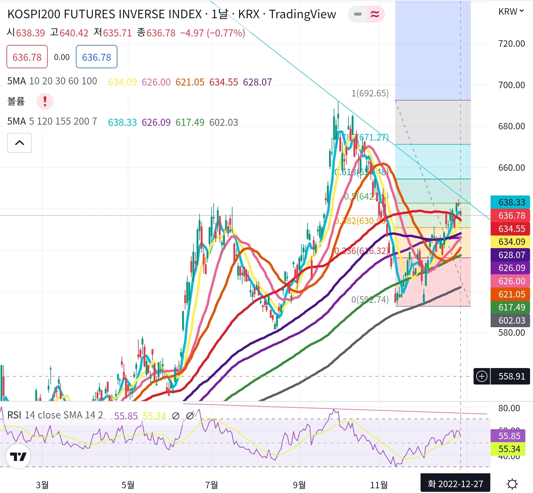Click the grey dash market status icon
The width and height of the screenshot is (533, 493).
358,14
